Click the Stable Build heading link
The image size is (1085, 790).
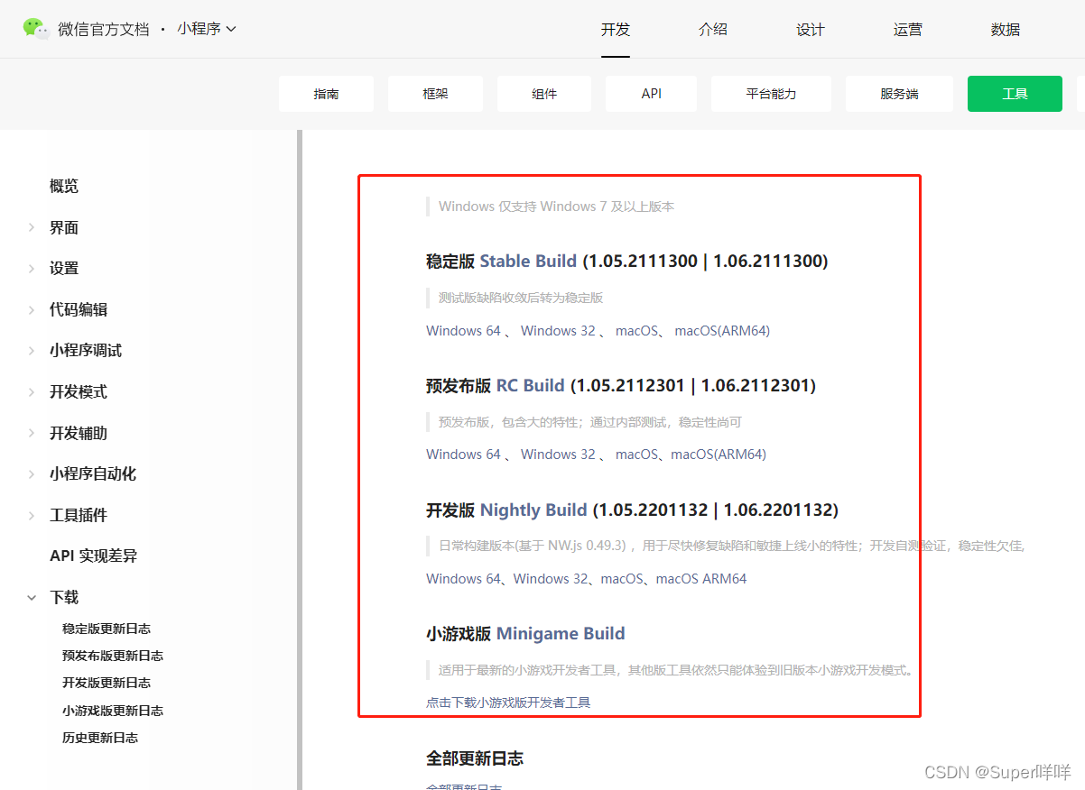528,262
